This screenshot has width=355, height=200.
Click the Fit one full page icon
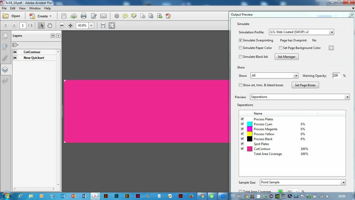[112, 26]
